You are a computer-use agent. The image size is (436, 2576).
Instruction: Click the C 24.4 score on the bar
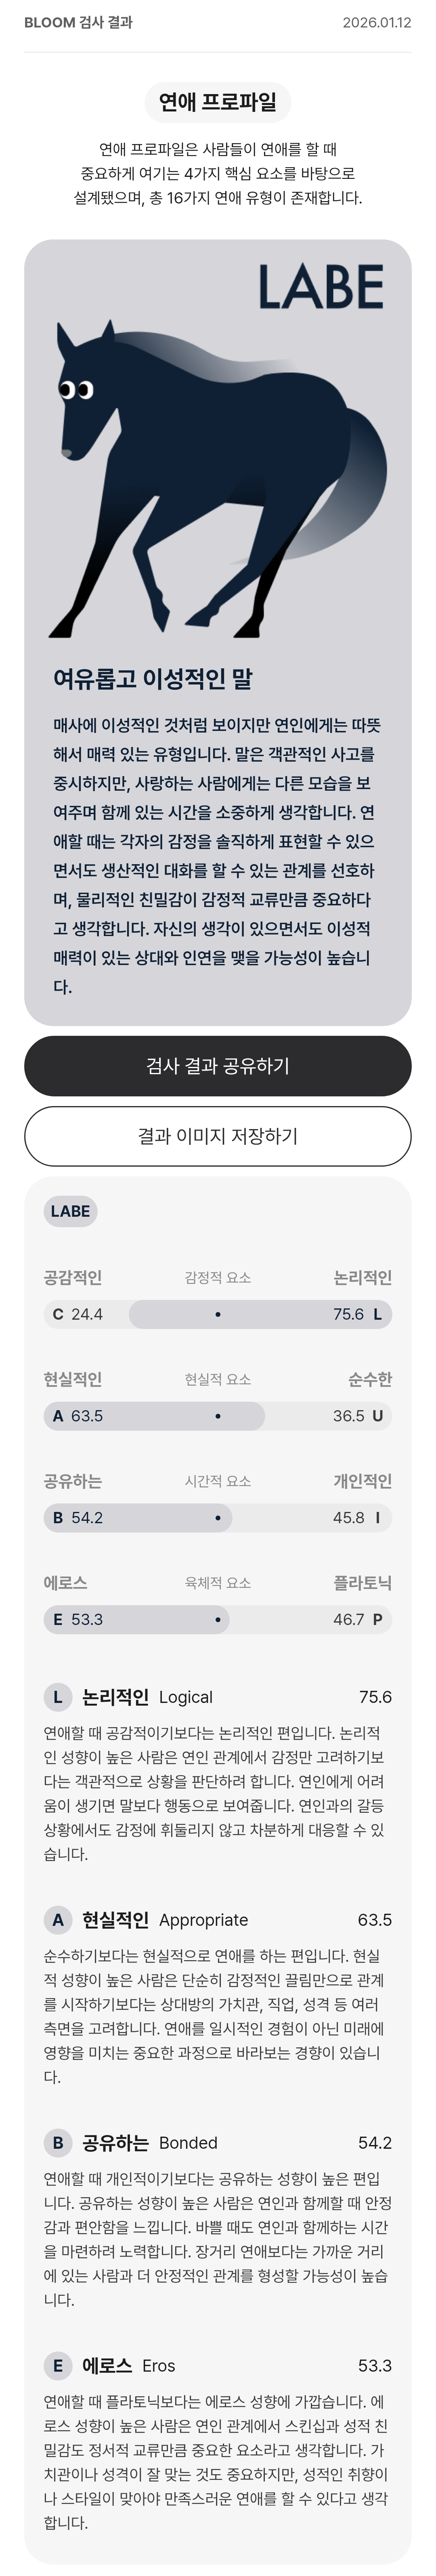(x=78, y=1315)
